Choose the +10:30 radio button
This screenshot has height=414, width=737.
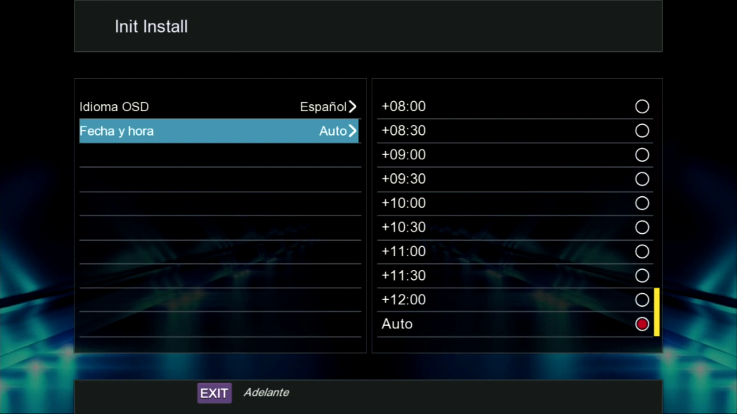(642, 227)
